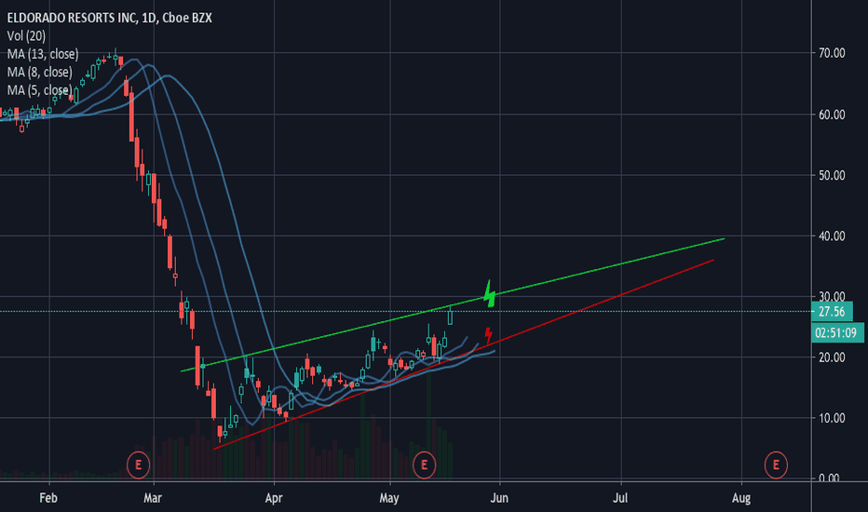
Task: Click the May label on time axis
Action: pyautogui.click(x=389, y=498)
